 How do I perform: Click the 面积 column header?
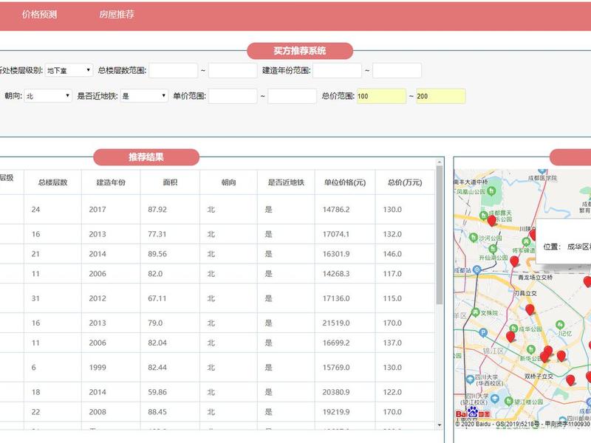(170, 182)
